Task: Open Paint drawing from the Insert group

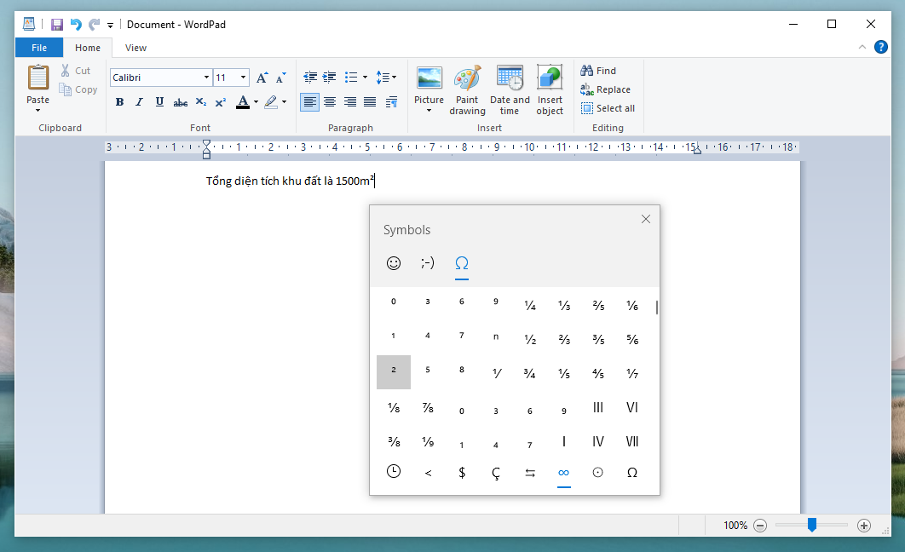Action: (x=467, y=78)
